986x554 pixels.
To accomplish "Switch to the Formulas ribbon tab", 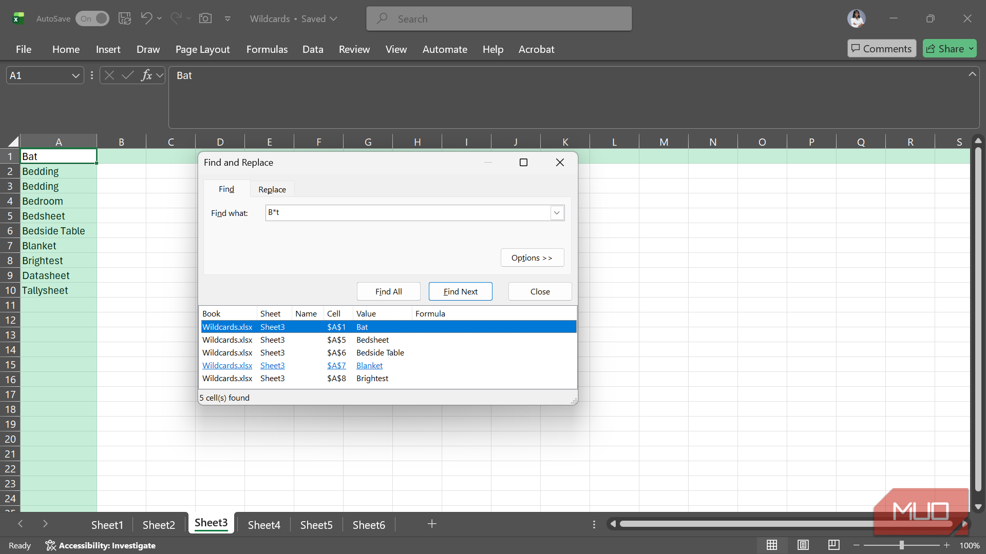I will [x=267, y=49].
